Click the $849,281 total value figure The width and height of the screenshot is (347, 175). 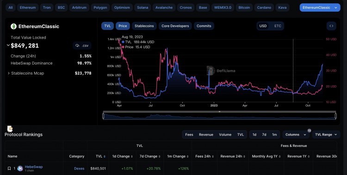(x=25, y=46)
